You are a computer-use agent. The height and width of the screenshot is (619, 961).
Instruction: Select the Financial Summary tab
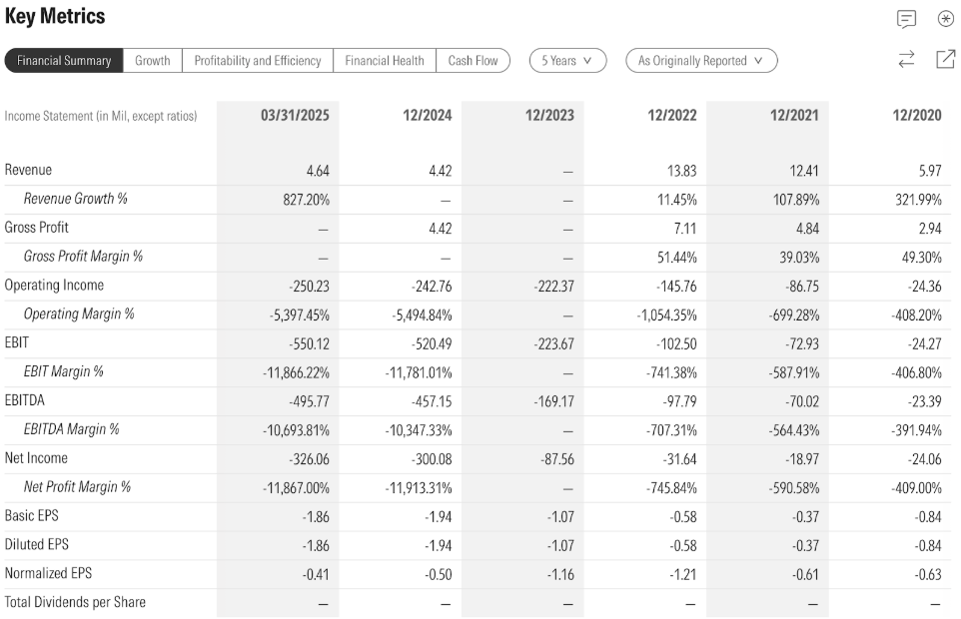pyautogui.click(x=64, y=61)
